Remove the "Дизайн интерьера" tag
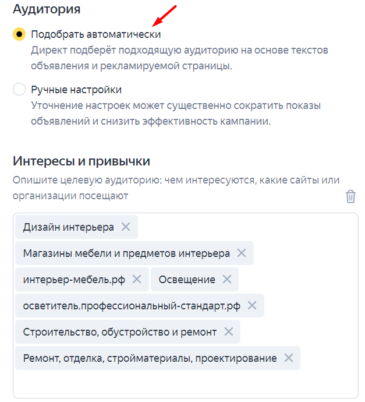 pyautogui.click(x=125, y=227)
